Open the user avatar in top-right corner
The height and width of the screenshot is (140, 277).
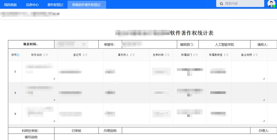(x=271, y=4)
